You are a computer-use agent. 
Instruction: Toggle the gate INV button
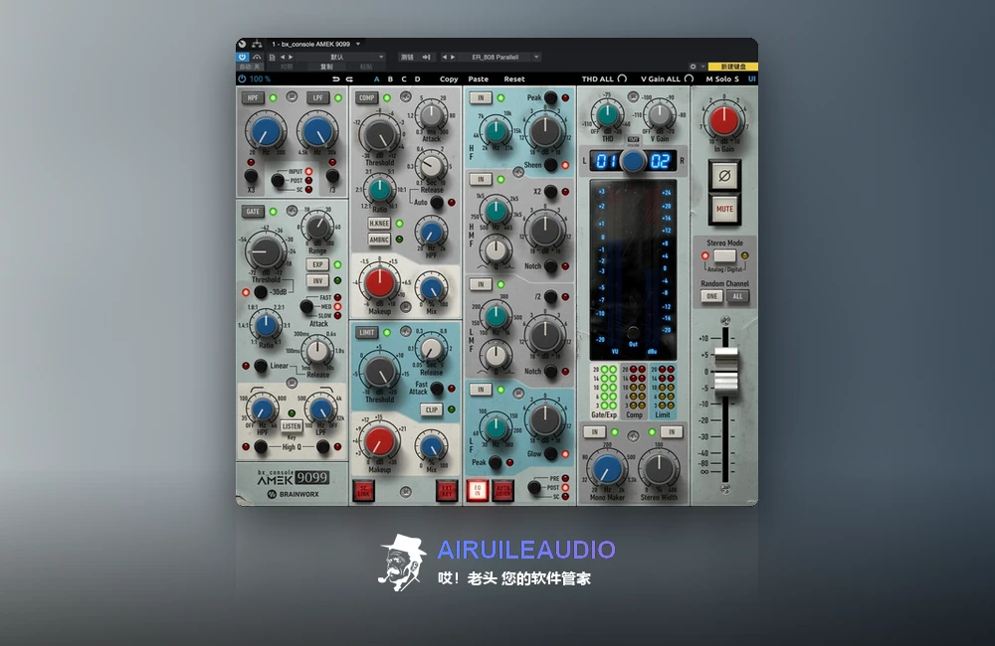(317, 280)
